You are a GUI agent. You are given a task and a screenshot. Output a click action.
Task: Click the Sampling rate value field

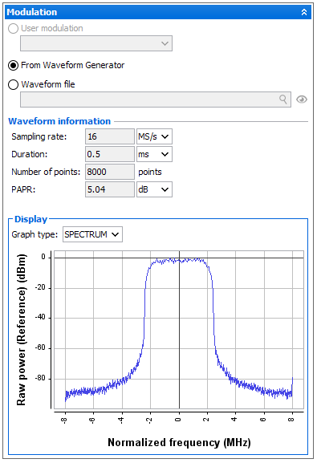tap(110, 136)
